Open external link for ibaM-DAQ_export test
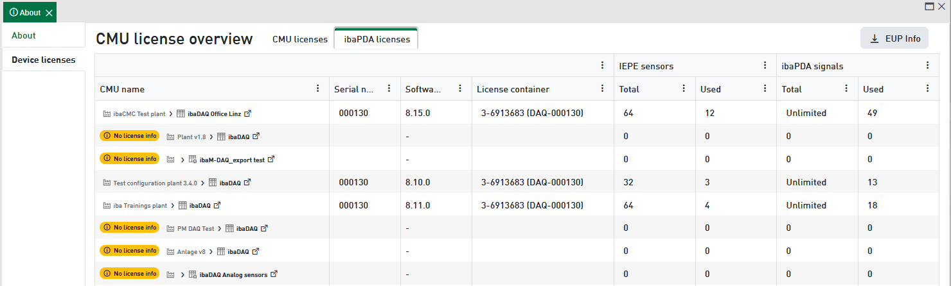951x286 pixels. pos(271,160)
